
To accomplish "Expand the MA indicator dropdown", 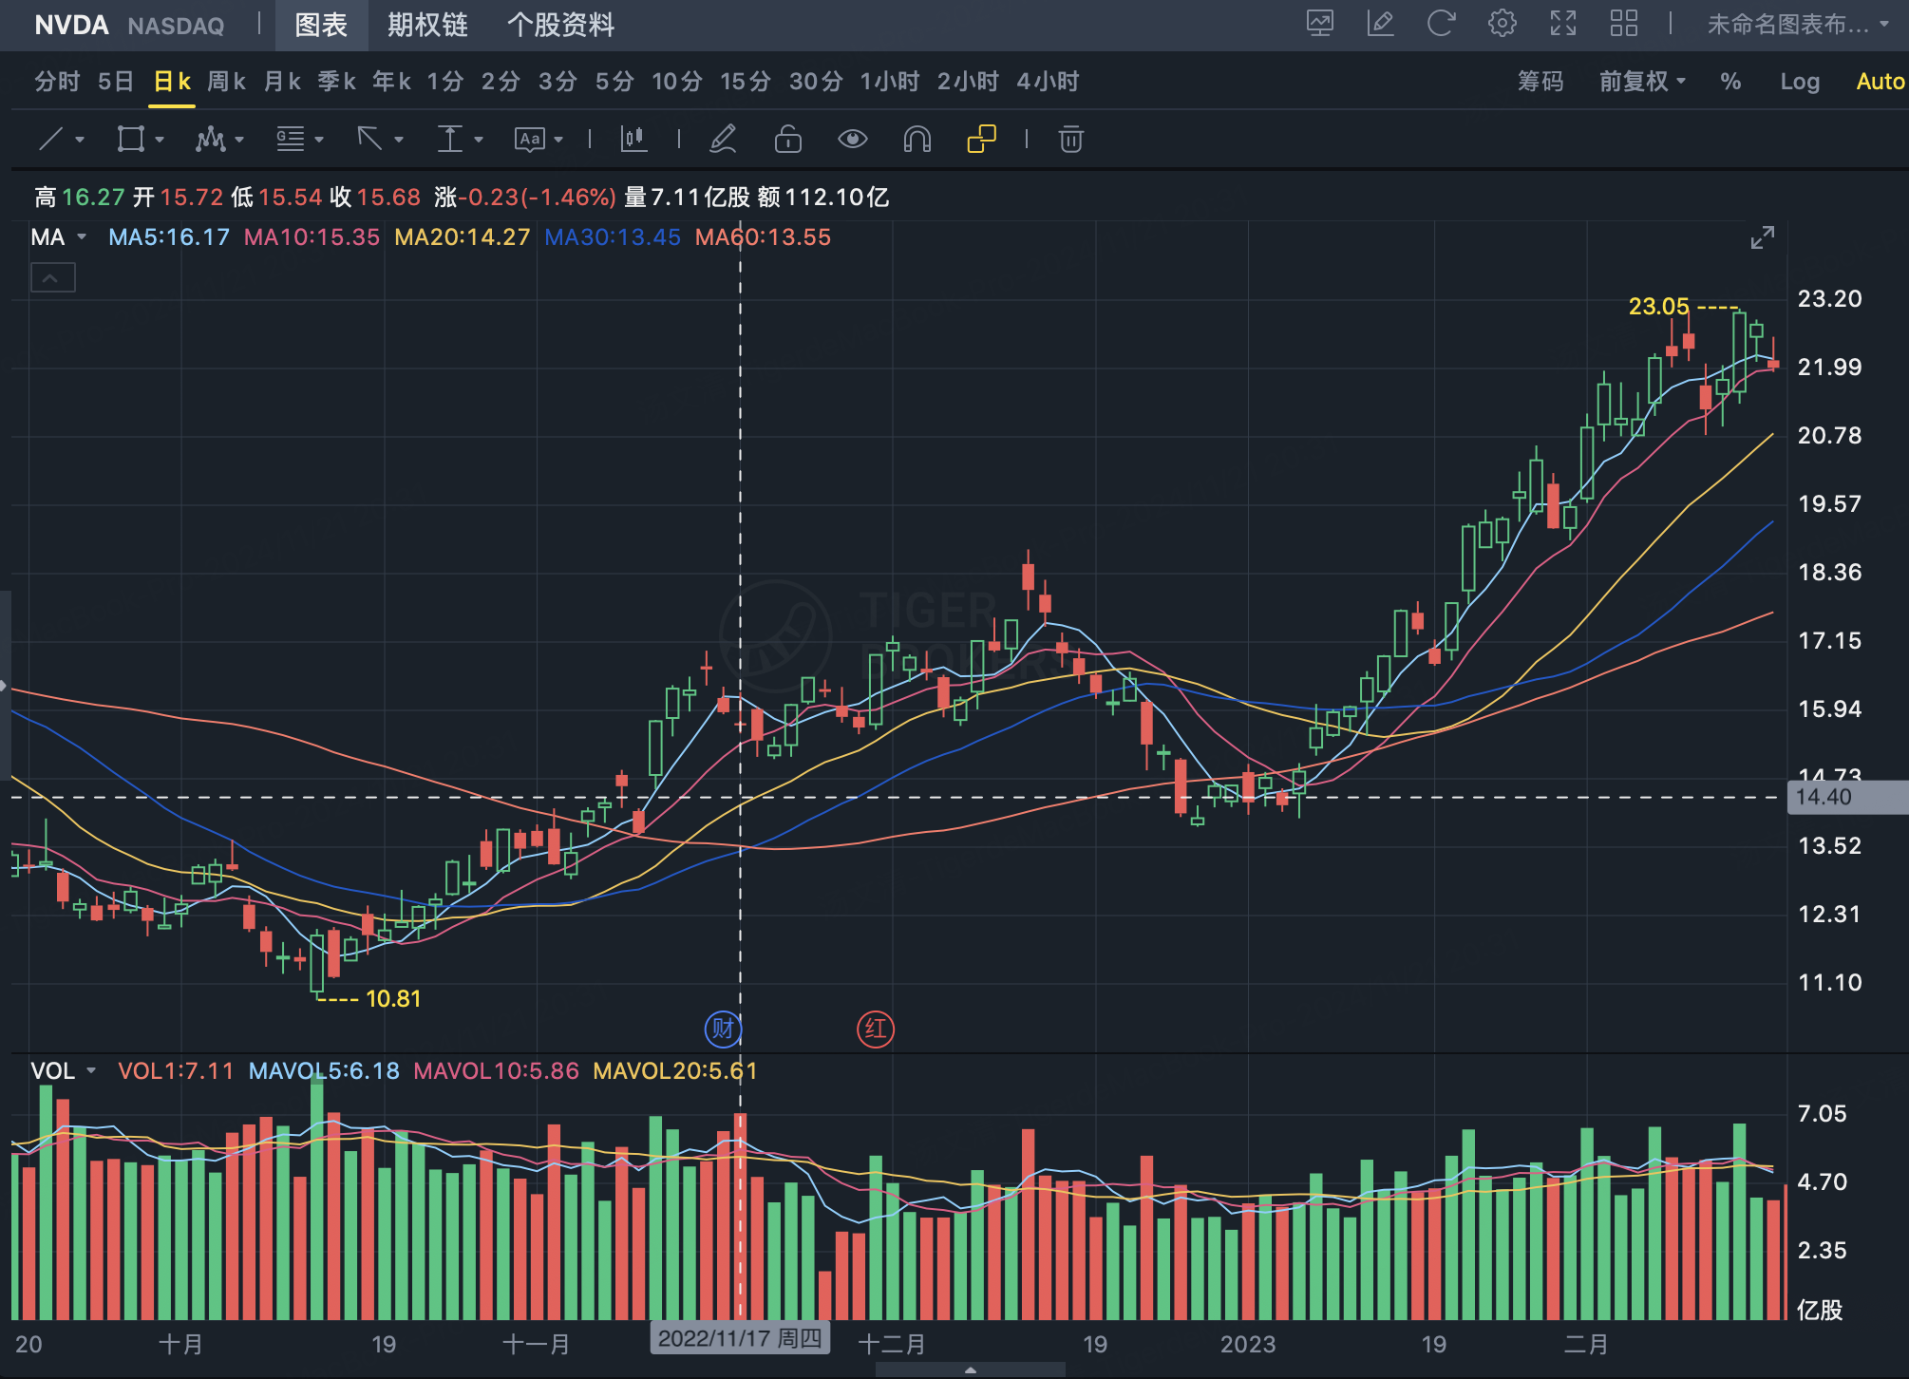I will click(x=82, y=237).
